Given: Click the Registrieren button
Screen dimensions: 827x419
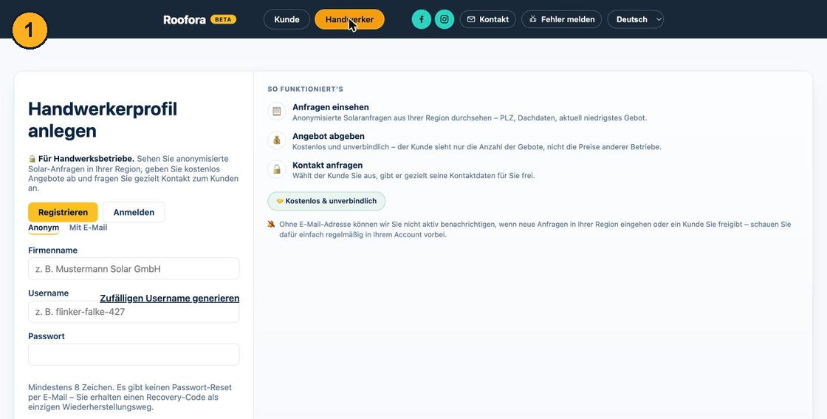Looking at the screenshot, I should pyautogui.click(x=63, y=212).
